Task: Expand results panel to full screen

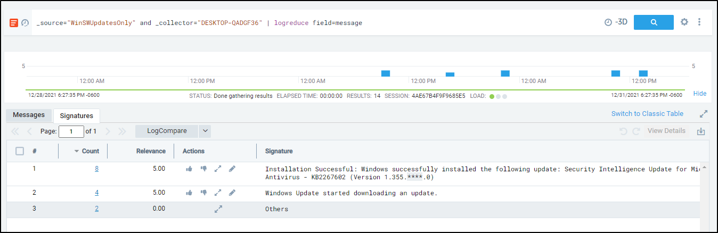Action: click(703, 114)
